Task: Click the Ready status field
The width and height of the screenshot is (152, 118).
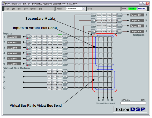Action: [103, 9]
